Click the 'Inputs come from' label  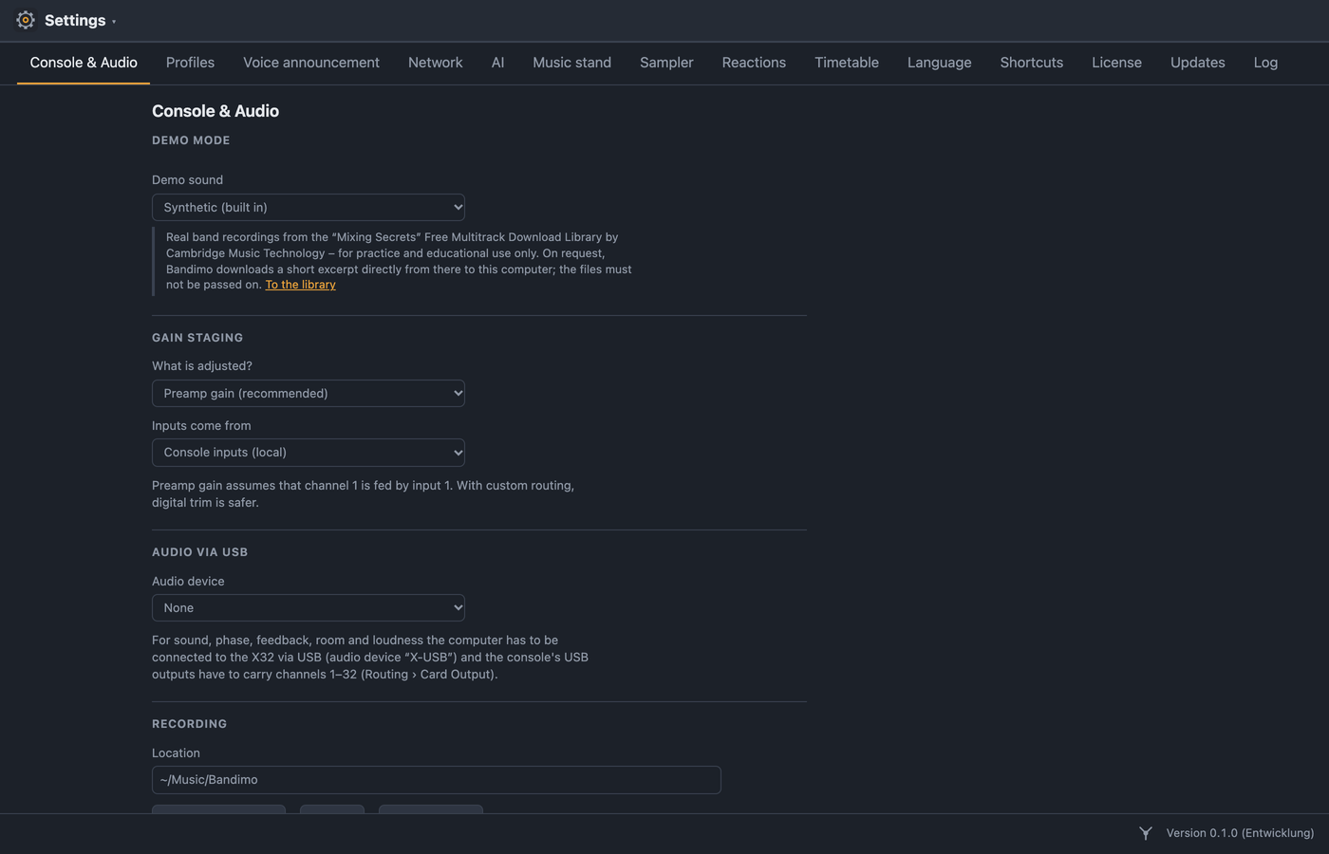click(201, 426)
